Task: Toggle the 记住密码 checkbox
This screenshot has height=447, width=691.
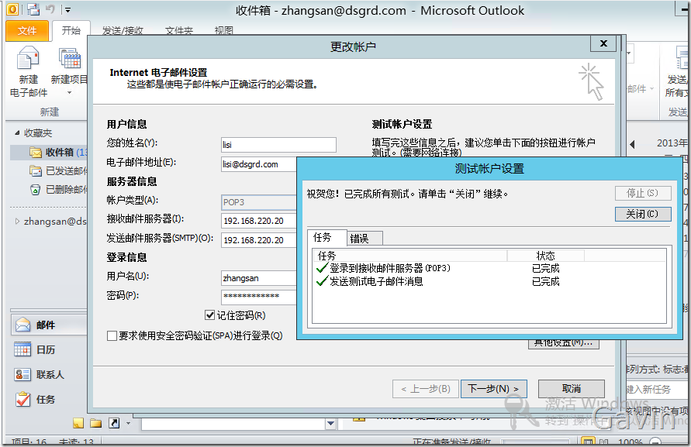Action: pyautogui.click(x=209, y=315)
